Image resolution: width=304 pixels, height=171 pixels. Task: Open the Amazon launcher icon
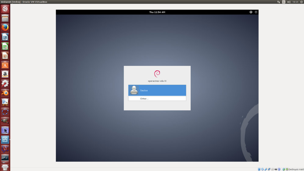tap(5, 74)
